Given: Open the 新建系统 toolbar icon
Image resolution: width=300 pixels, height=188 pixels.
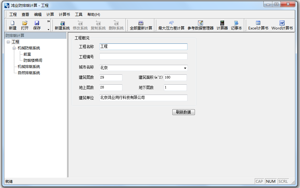Looking at the screenshot, I should tap(62, 25).
